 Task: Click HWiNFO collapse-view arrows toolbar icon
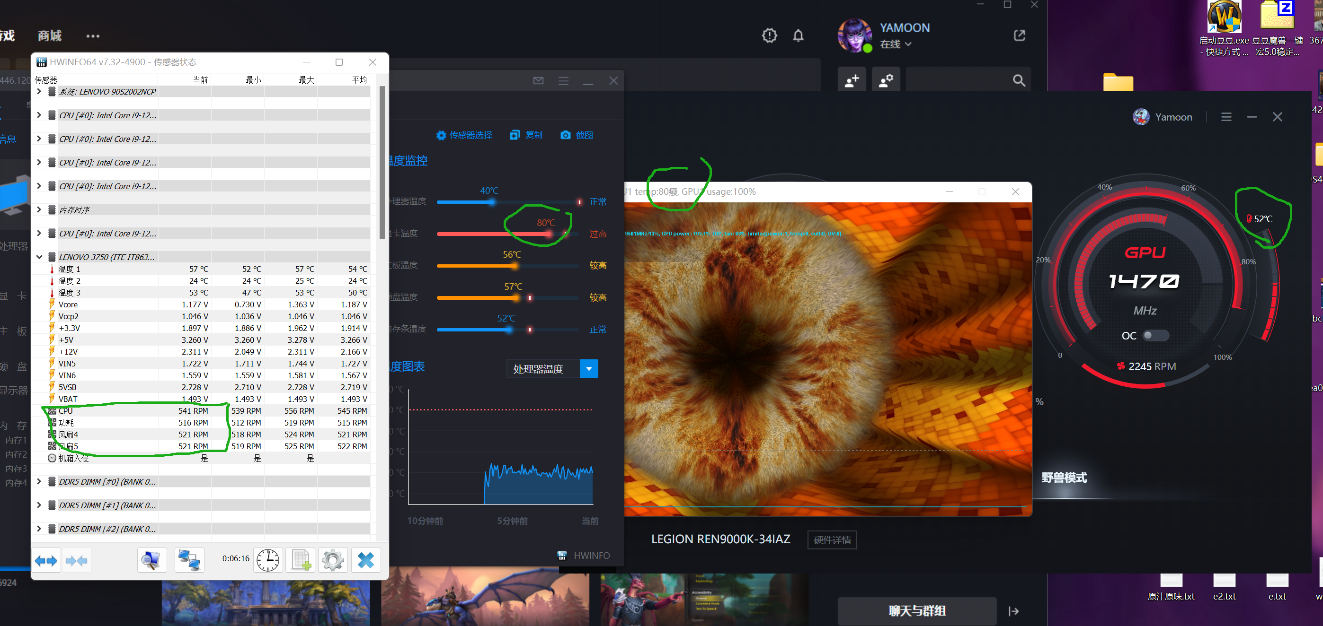point(77,560)
